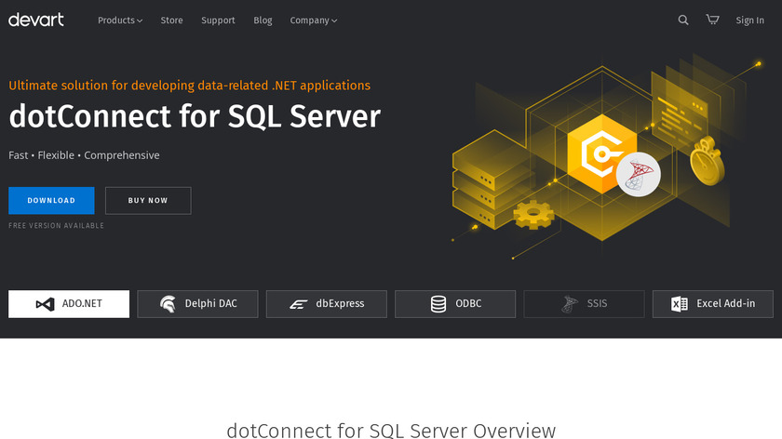This screenshot has width=782, height=439.
Task: Open the shopping cart icon
Action: (712, 20)
